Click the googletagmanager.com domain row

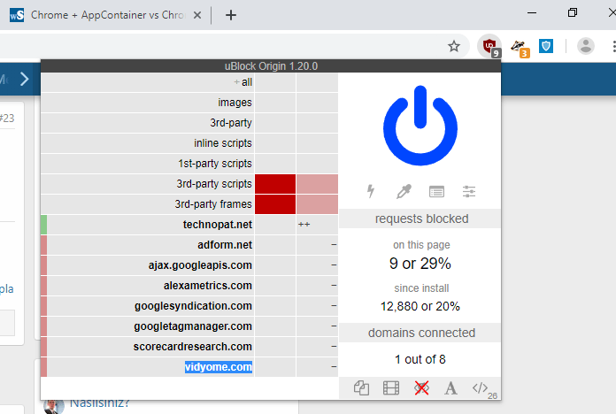148,326
